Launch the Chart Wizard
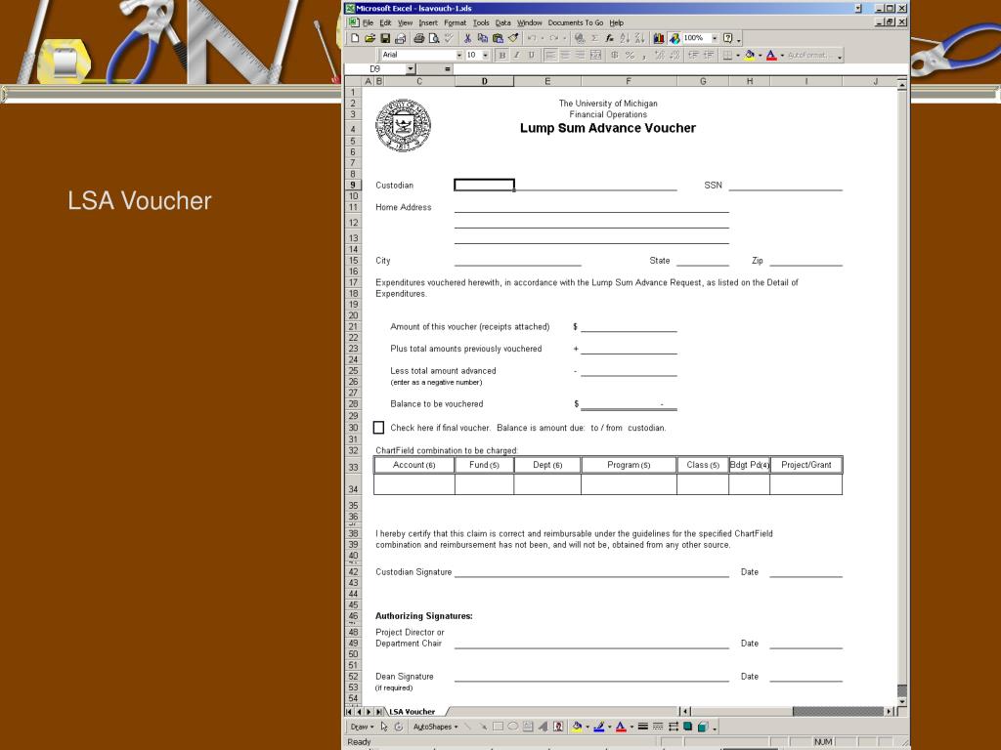 pos(658,38)
